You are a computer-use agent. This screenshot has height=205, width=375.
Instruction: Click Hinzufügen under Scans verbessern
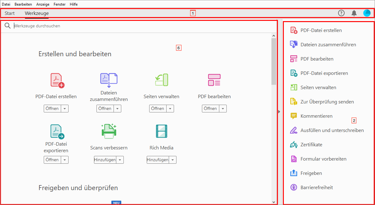point(105,160)
